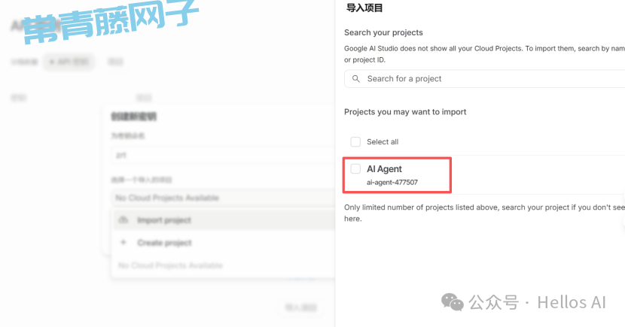Click the 导入项目 panel heading
Viewport: 625px width, 327px height.
coord(364,8)
